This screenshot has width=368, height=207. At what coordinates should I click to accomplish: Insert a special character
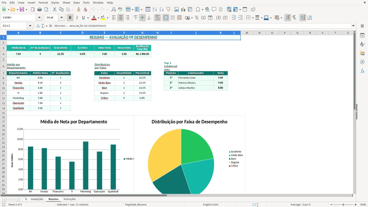pos(198,10)
